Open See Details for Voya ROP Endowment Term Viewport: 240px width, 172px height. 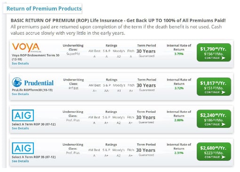pyautogui.click(x=20, y=63)
